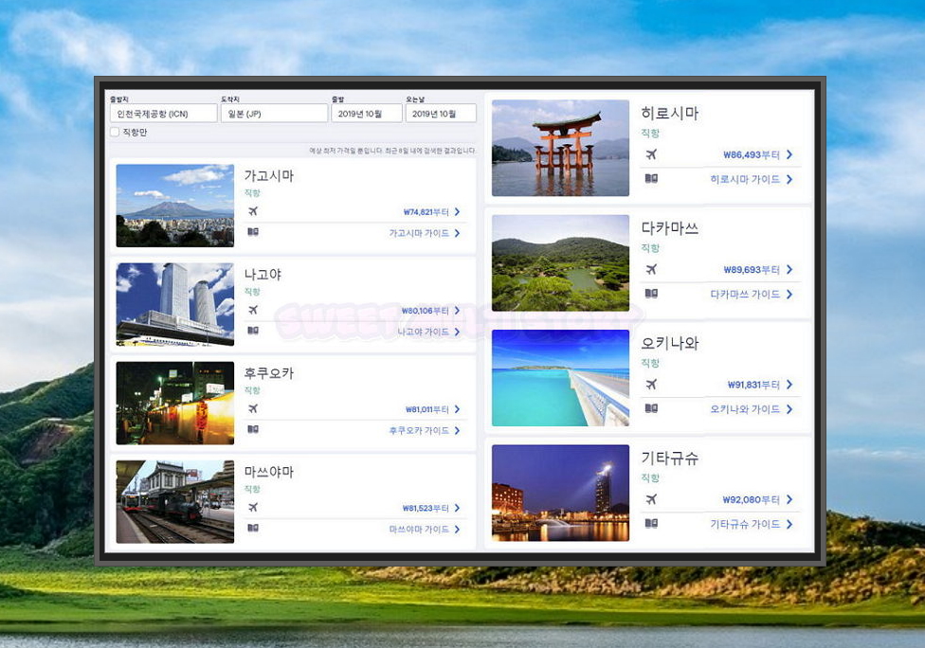
Task: Open the departure 2019년 10월 date field
Action: coord(367,113)
